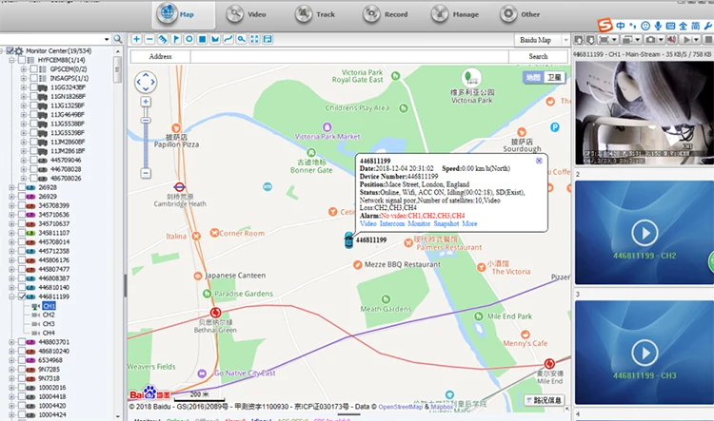Viewport: 714px width, 421px height.
Task: Click the Search address button
Action: [x=538, y=56]
